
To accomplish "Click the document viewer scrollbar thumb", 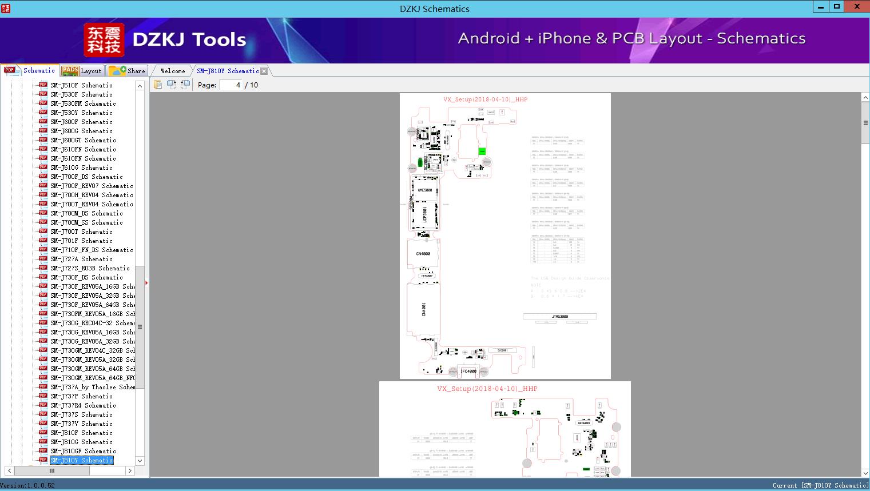I will 865,123.
